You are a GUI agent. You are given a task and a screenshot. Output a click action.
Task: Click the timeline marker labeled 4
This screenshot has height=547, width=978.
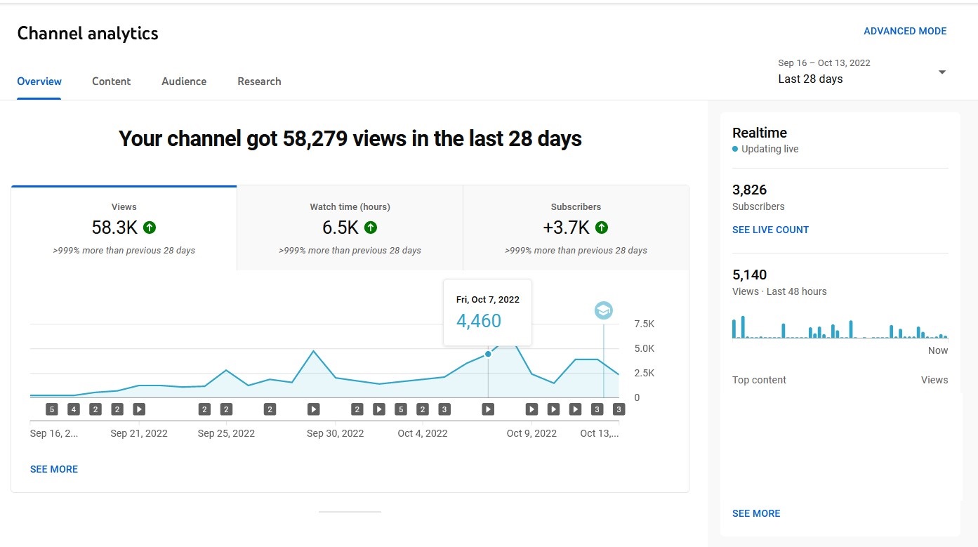pyautogui.click(x=74, y=409)
